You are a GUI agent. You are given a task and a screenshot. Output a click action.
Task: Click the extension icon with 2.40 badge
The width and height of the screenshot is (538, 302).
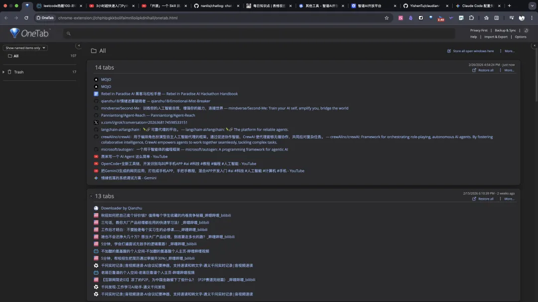(x=441, y=18)
